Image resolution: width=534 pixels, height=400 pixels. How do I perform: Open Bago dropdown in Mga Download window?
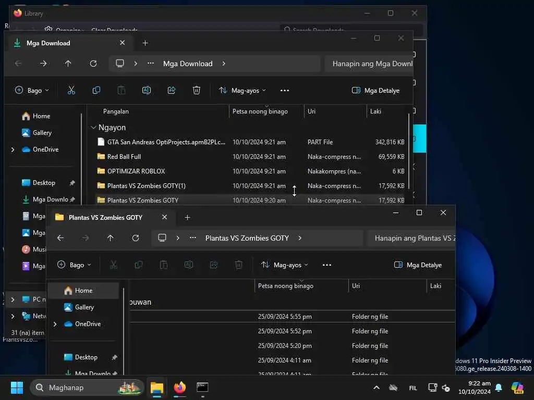(32, 91)
